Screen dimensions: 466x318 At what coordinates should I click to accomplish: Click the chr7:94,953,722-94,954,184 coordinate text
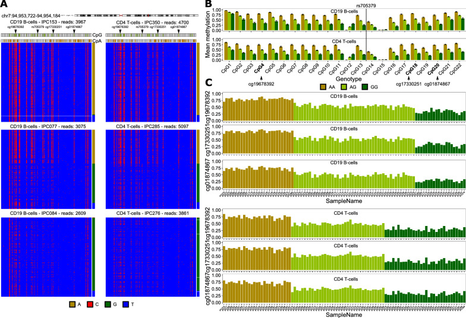[31, 15]
